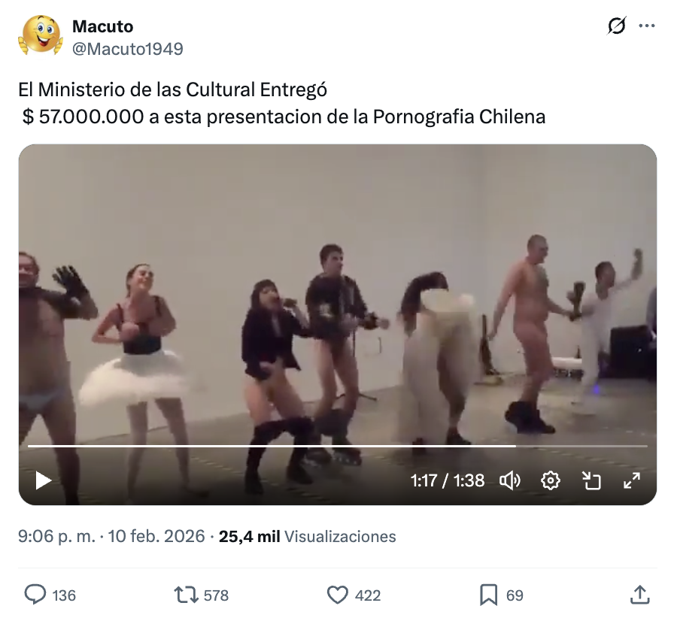Open video settings gear icon
The width and height of the screenshot is (674, 618).
pos(550,480)
